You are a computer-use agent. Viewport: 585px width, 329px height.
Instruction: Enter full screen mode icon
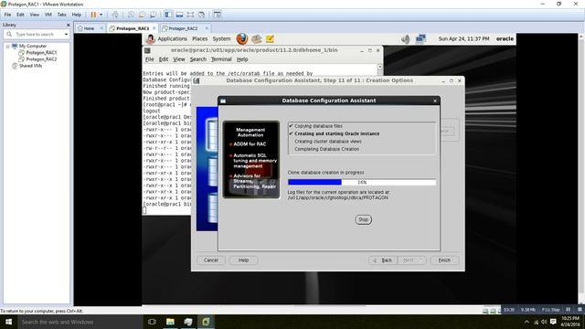click(x=190, y=15)
